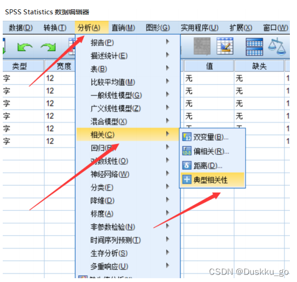Select fourth row 缺失 cell showing 无
This screenshot has width=297, height=282.
tap(259, 116)
